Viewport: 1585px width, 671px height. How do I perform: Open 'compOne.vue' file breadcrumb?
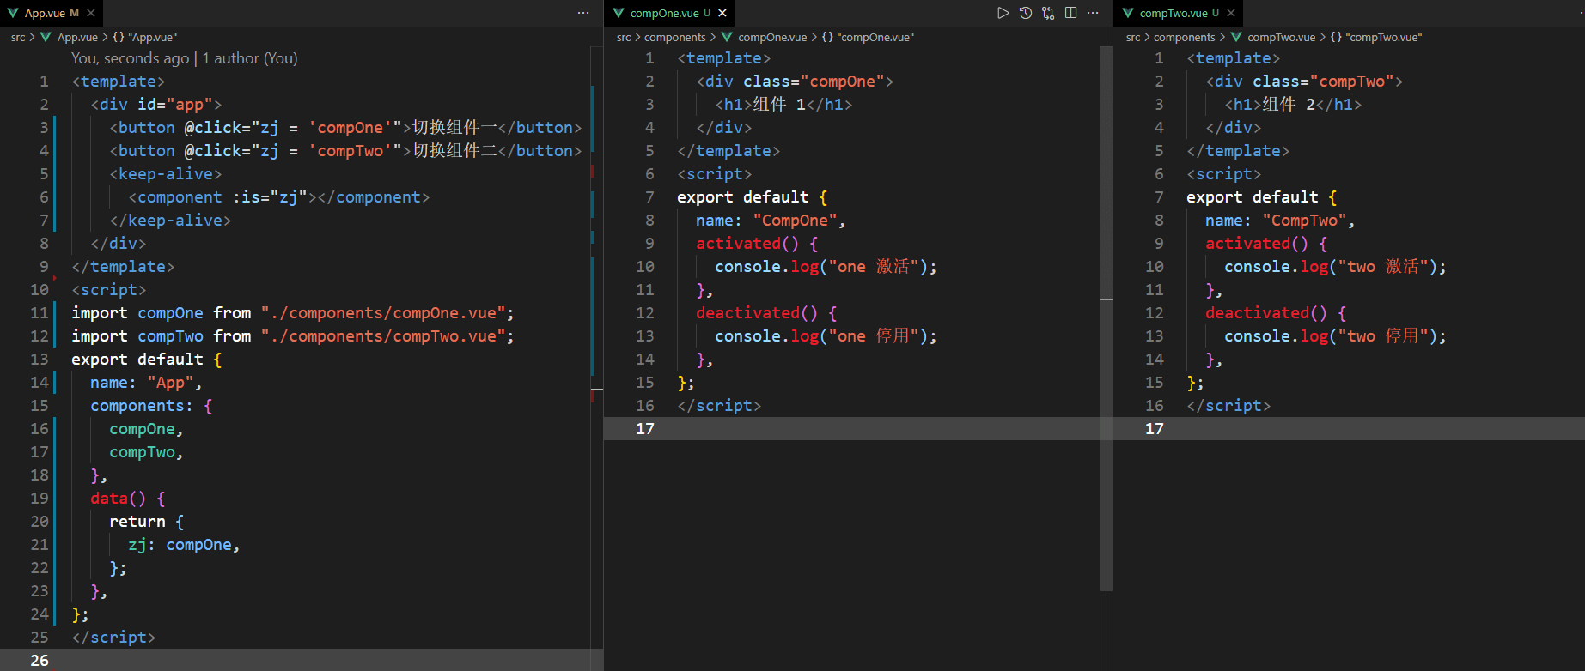point(772,37)
